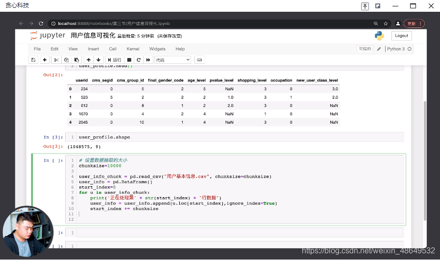Click the shopping_level column header
Screen dimensions: 440x260
(252, 80)
